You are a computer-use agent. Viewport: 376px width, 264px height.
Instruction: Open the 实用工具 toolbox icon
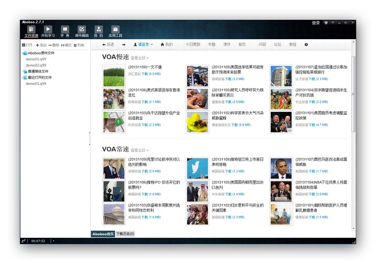(x=115, y=29)
